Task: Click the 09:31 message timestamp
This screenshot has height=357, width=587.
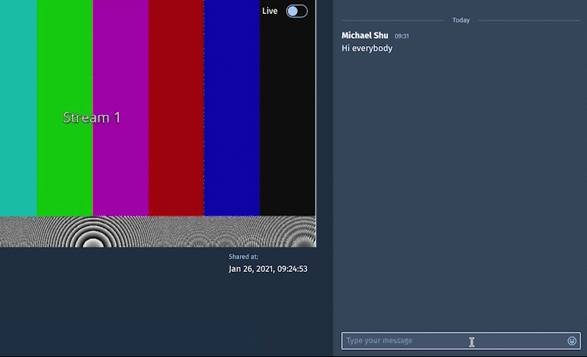Action: tap(402, 36)
